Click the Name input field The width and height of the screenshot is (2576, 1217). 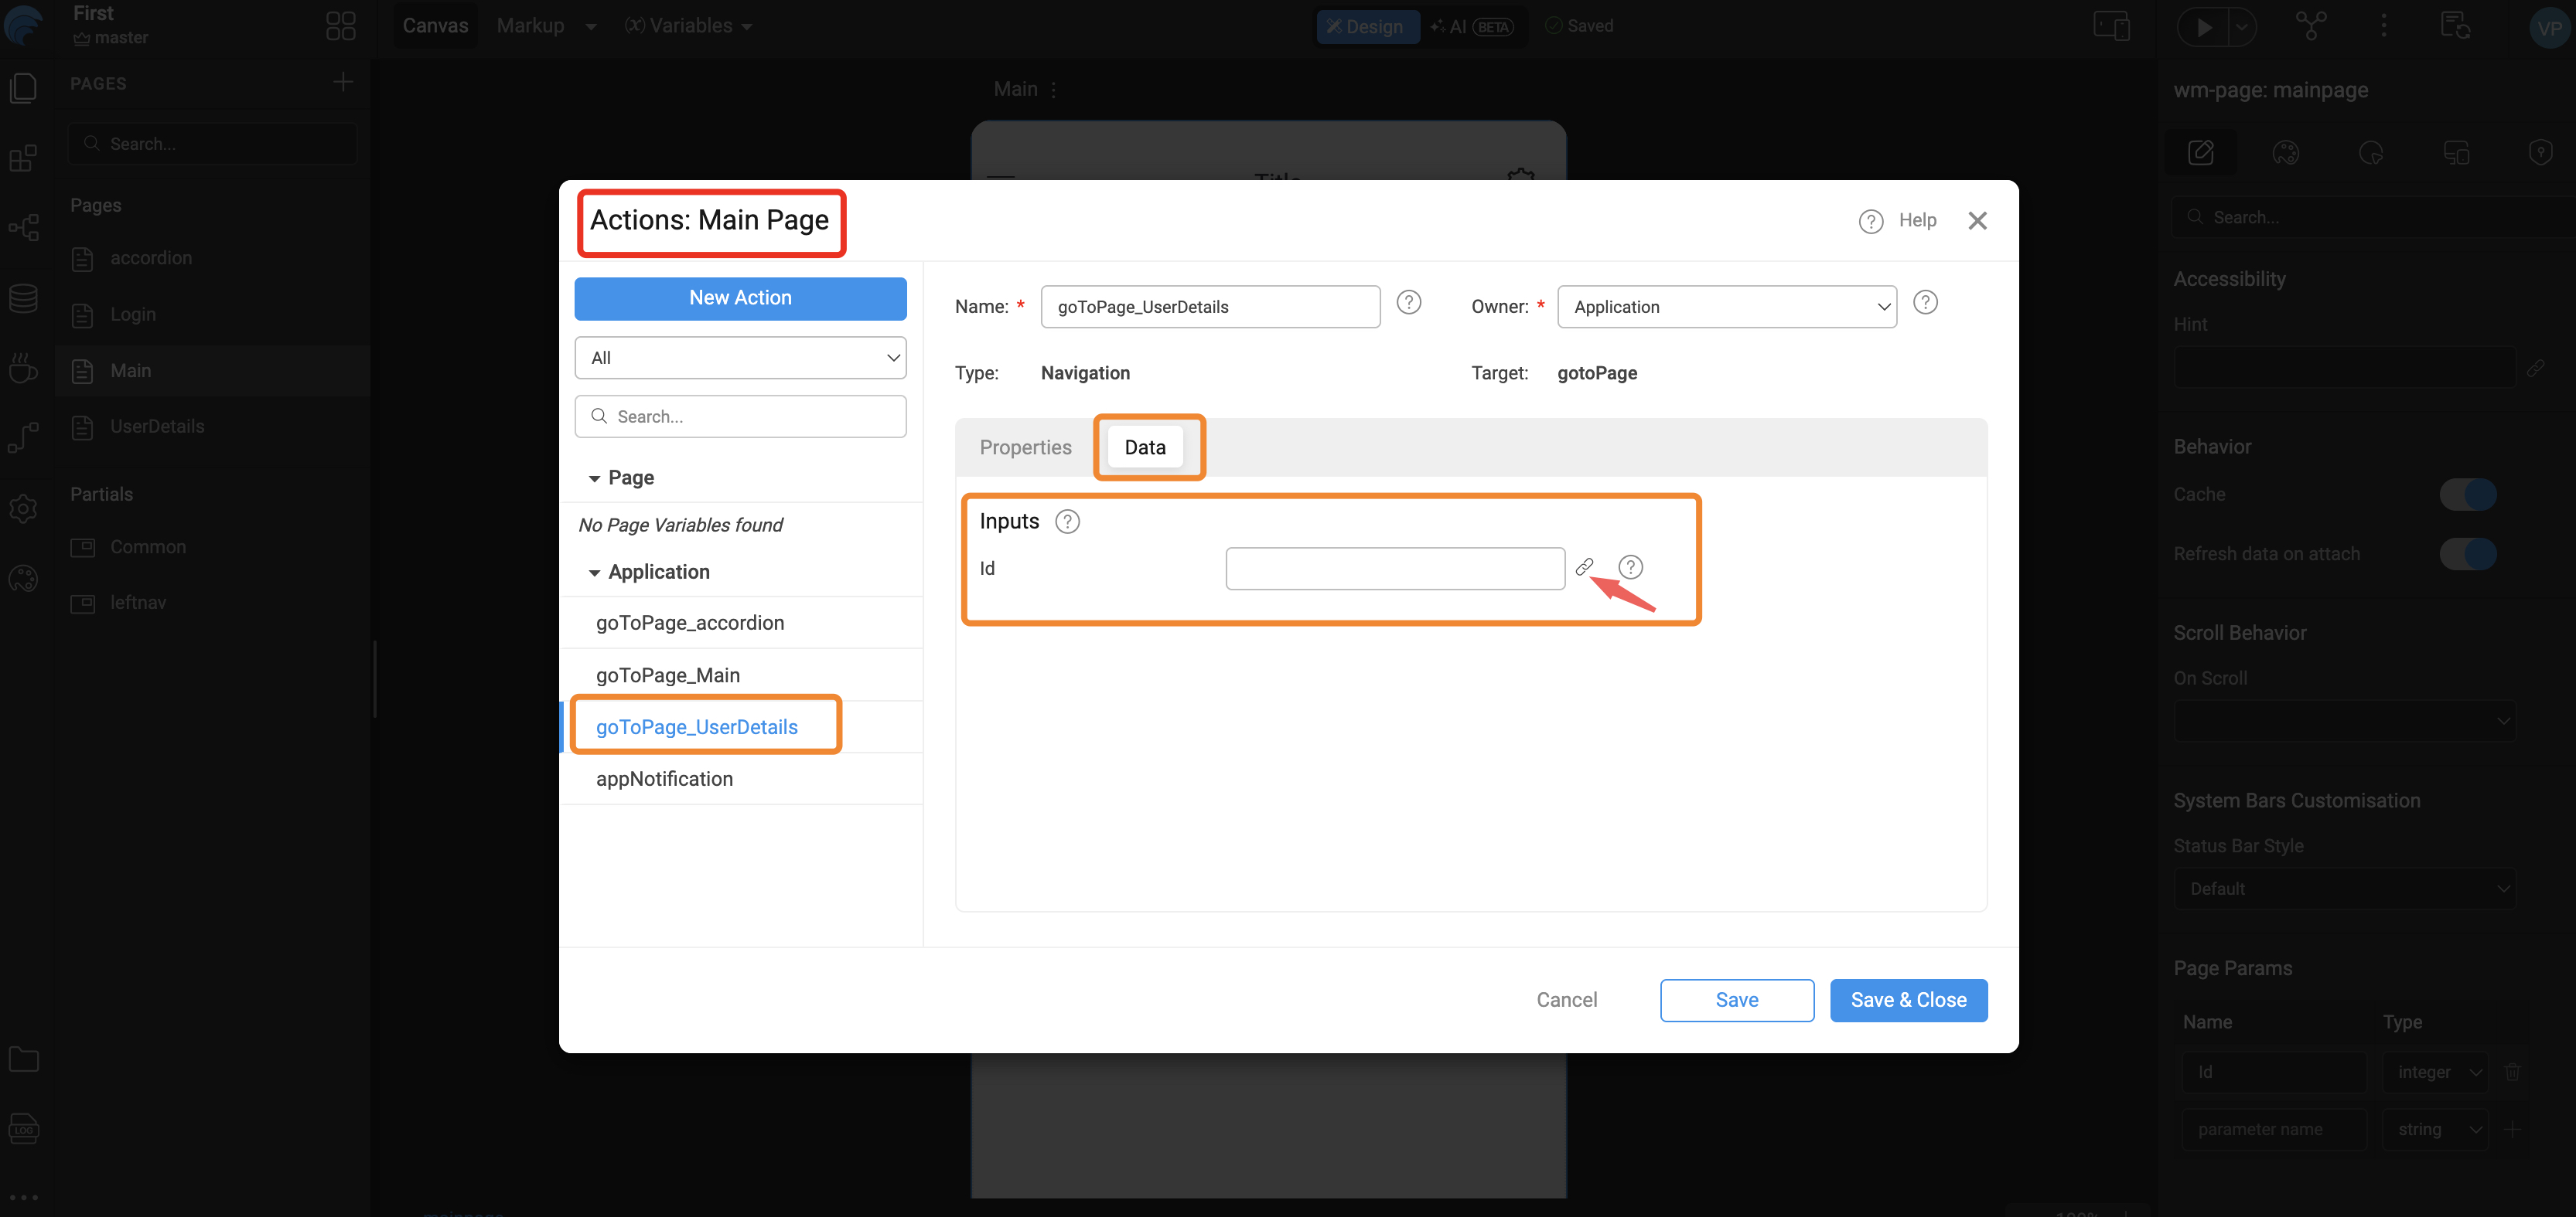[x=1210, y=307]
